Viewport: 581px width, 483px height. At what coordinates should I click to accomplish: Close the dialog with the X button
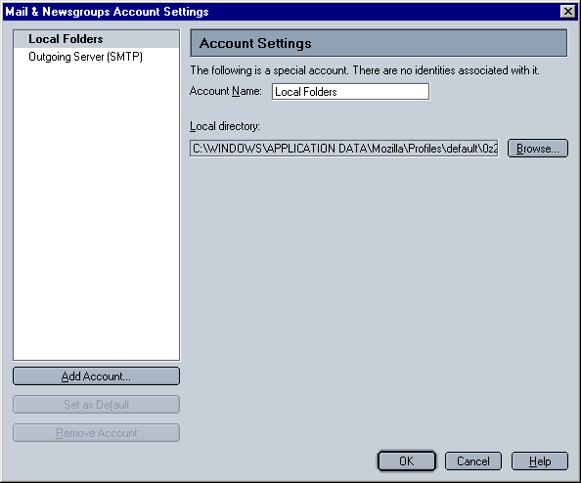tap(568, 12)
